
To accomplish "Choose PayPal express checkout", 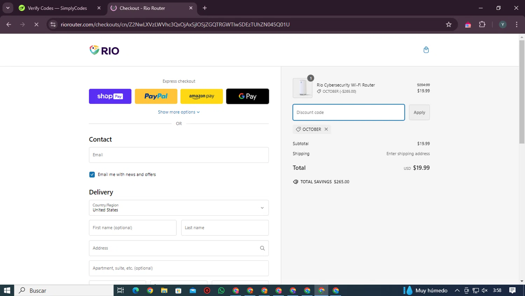I will (156, 96).
